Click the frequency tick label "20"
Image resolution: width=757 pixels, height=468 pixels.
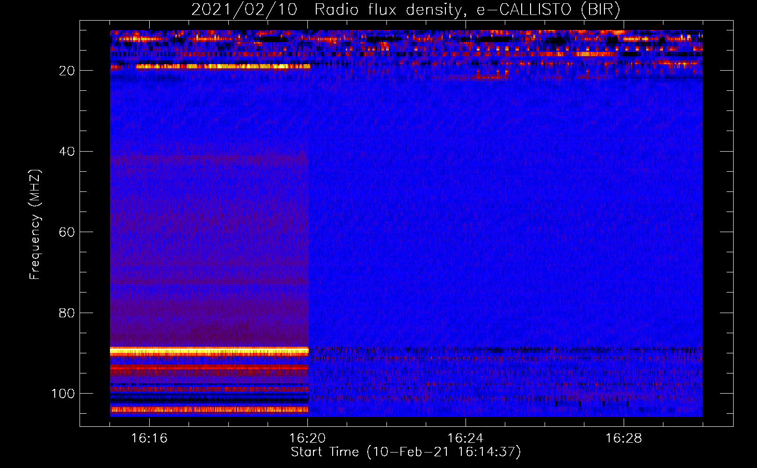(67, 71)
